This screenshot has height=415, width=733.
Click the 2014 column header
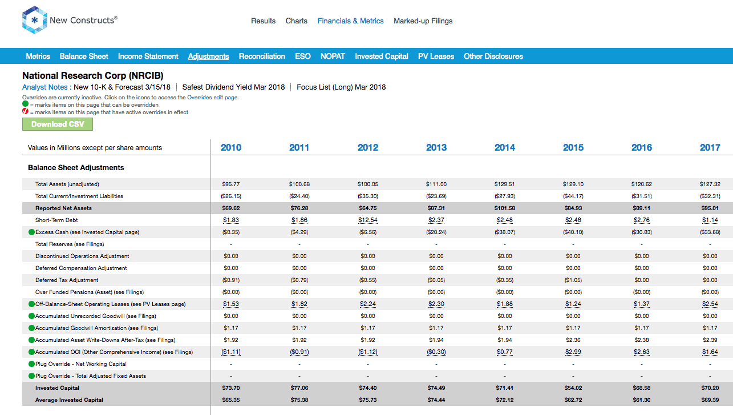point(505,147)
